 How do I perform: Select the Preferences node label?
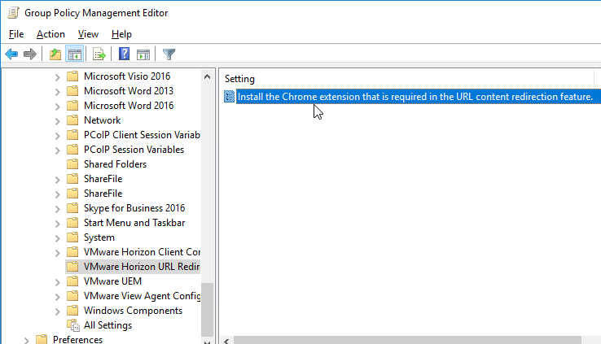pyautogui.click(x=77, y=340)
